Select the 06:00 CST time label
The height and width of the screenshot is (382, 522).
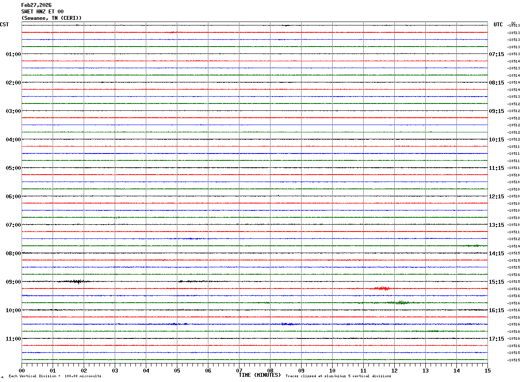point(13,197)
